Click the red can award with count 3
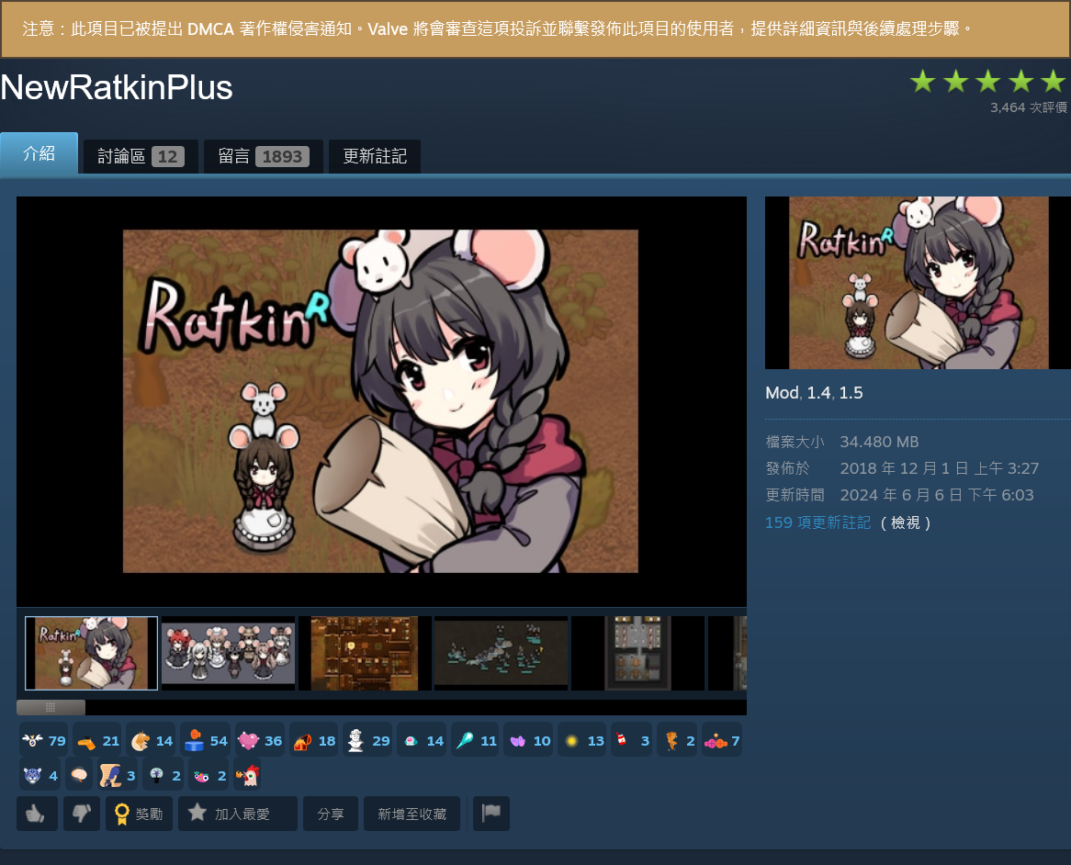Image resolution: width=1071 pixels, height=865 pixels. (x=631, y=740)
